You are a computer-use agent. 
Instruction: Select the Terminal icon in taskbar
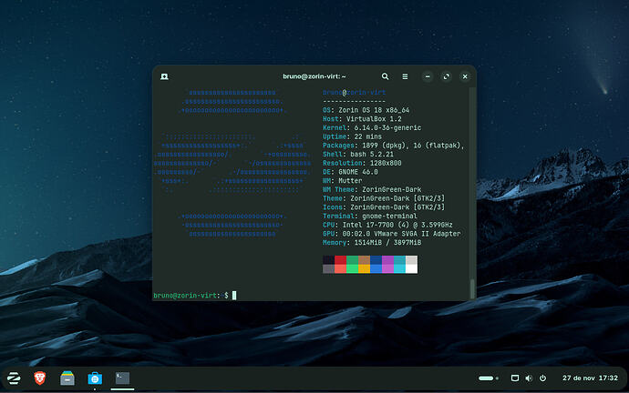(x=120, y=378)
